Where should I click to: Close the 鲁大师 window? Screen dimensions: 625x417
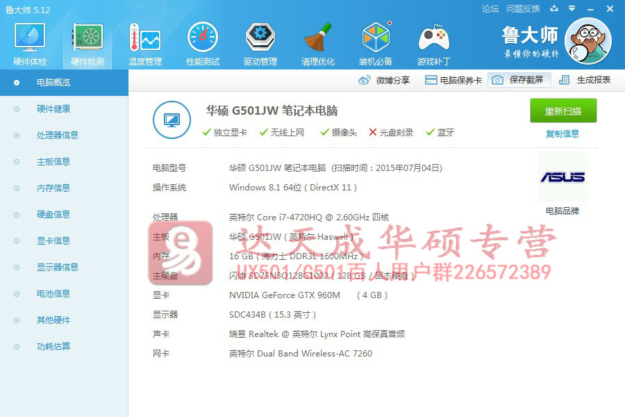pyautogui.click(x=610, y=8)
